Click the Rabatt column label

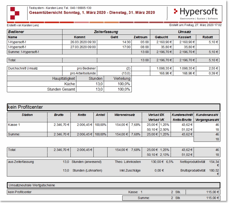click(x=207, y=37)
